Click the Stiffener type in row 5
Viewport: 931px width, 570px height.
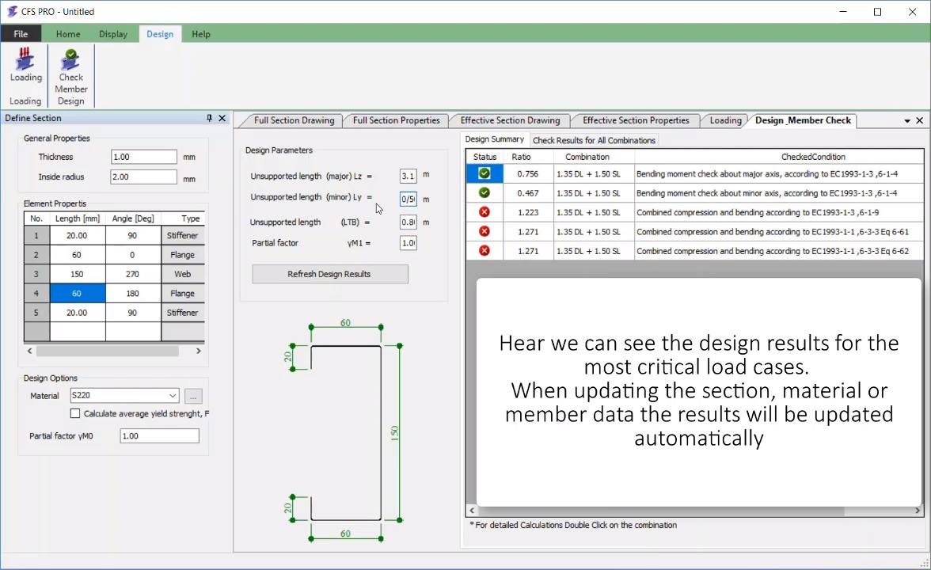183,313
